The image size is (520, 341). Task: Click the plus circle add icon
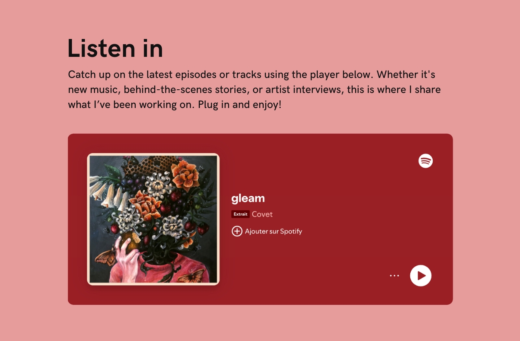coord(237,231)
